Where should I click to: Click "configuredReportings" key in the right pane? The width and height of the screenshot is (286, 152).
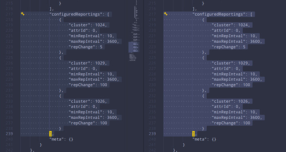click(219, 14)
